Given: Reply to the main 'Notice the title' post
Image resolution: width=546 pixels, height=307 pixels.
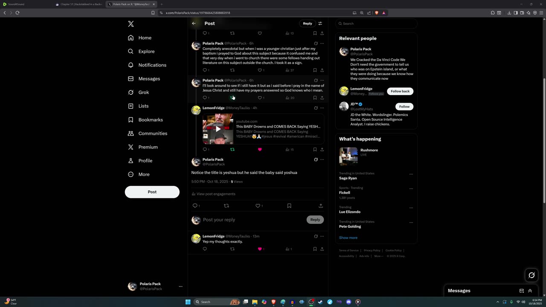Looking at the screenshot, I should 195,206.
